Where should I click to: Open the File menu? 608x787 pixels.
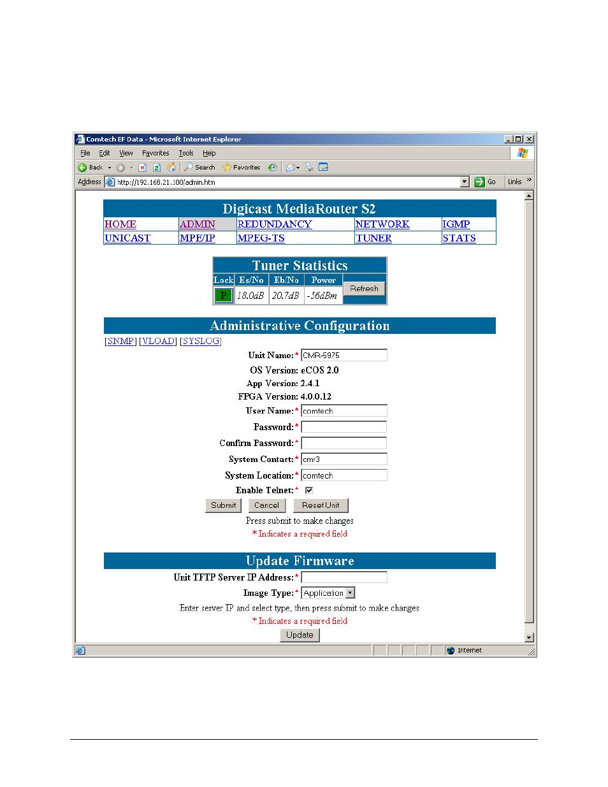pyautogui.click(x=85, y=154)
